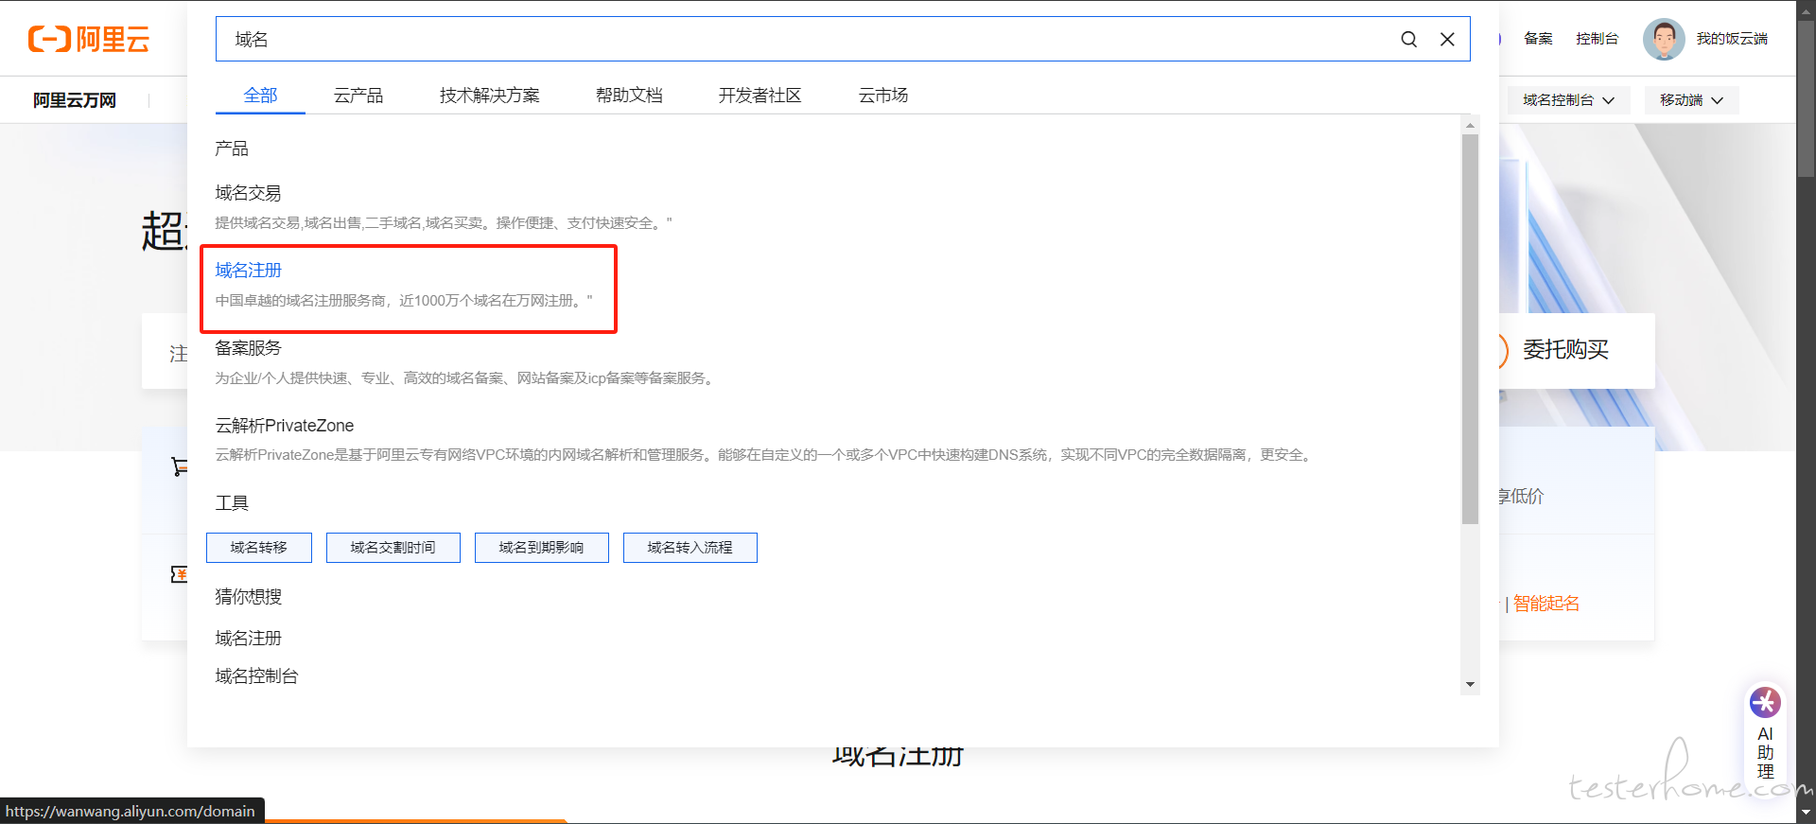This screenshot has height=824, width=1816.
Task: Open the AI assistant floating icon
Action: pos(1765,702)
